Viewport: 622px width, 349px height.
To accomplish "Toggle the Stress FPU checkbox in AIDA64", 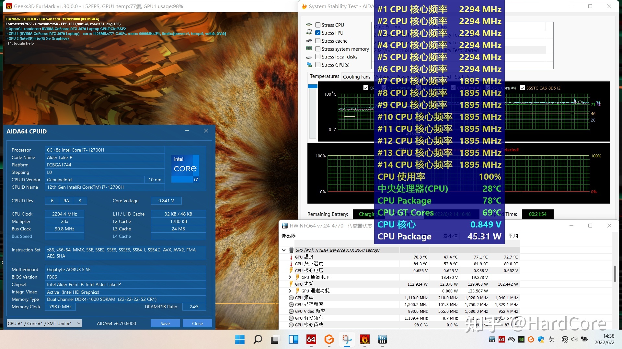I will point(318,33).
